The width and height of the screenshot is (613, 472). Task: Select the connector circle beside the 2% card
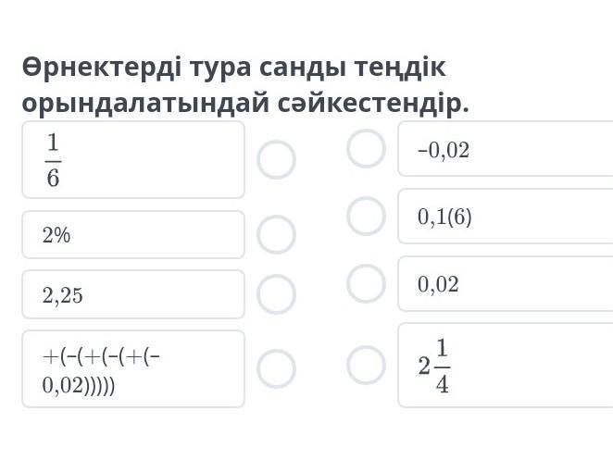pos(276,235)
